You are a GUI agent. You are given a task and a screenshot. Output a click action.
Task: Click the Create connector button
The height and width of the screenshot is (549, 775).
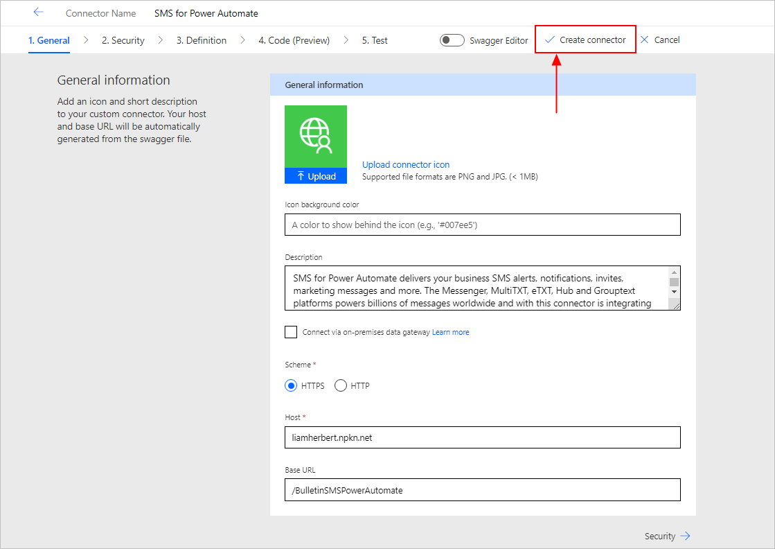coord(585,40)
